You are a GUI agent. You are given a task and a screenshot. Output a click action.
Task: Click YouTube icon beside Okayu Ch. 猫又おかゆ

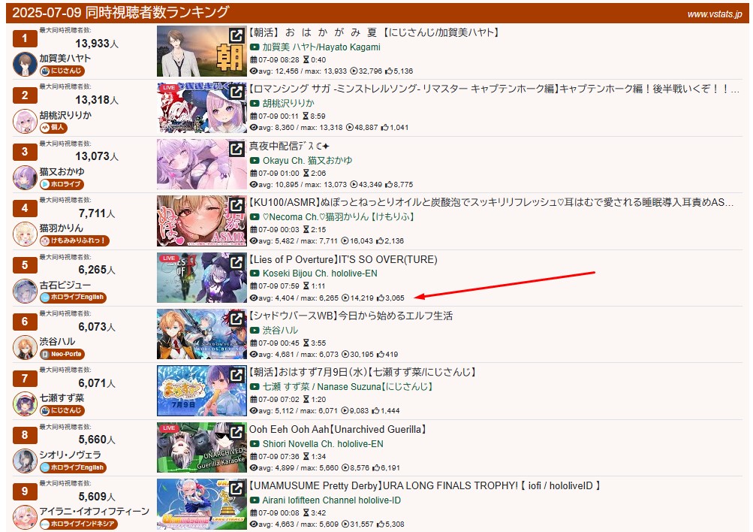pyautogui.click(x=255, y=161)
